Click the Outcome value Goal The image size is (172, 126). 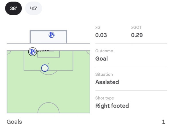click(x=101, y=59)
